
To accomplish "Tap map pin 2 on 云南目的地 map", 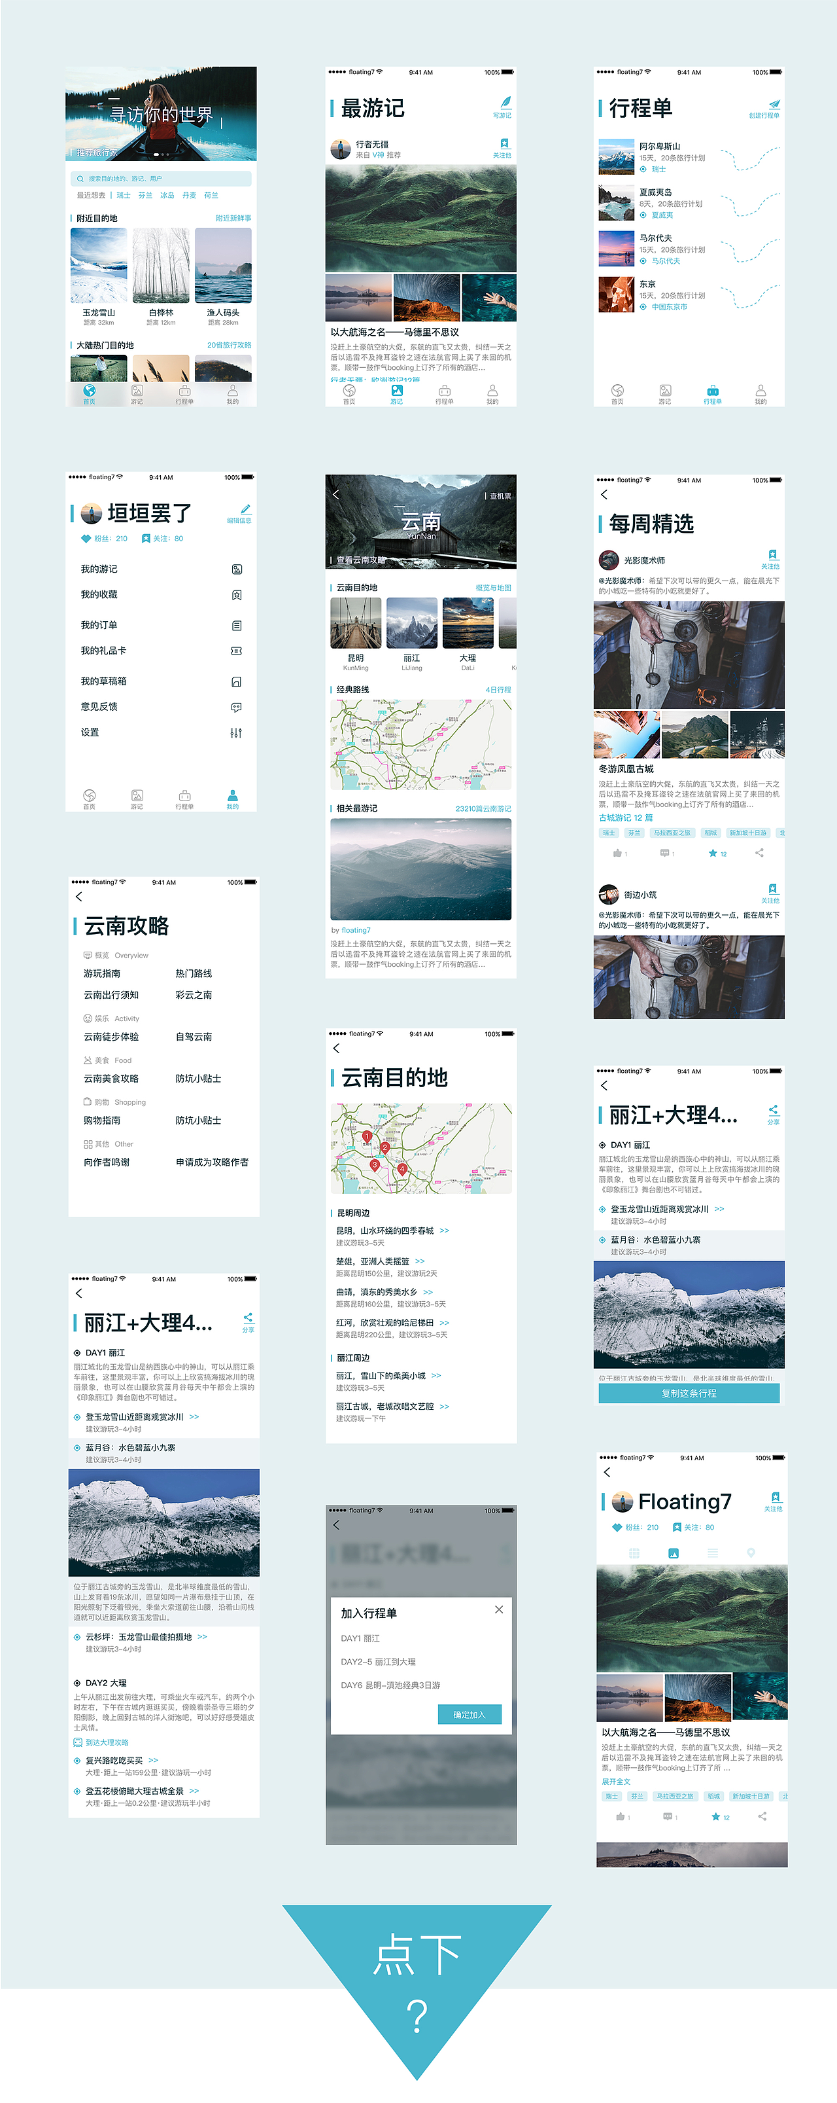I will (x=385, y=1148).
